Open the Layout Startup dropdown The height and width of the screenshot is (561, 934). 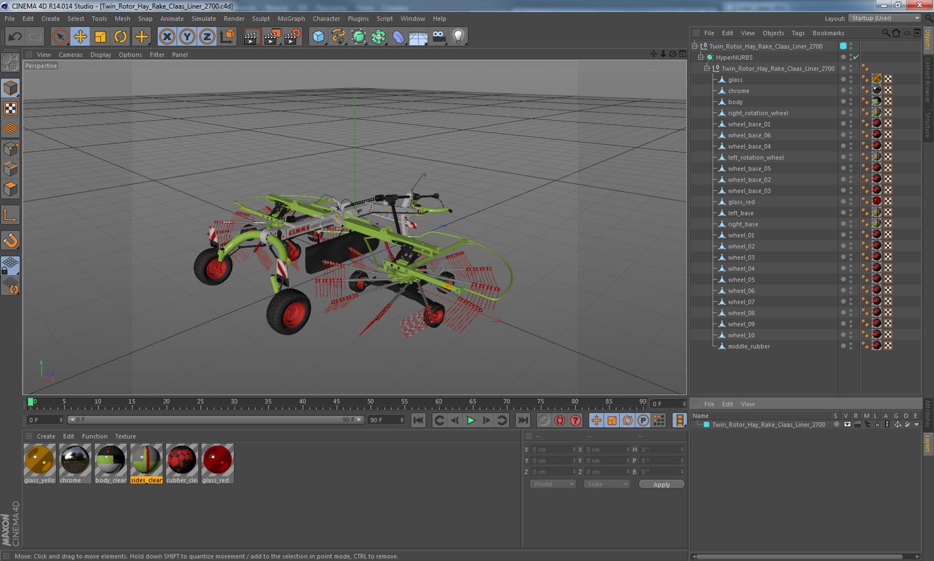coord(885,18)
